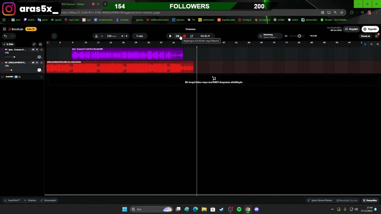
Task: Add a new track with İz Ekle
Action: tap(8, 44)
